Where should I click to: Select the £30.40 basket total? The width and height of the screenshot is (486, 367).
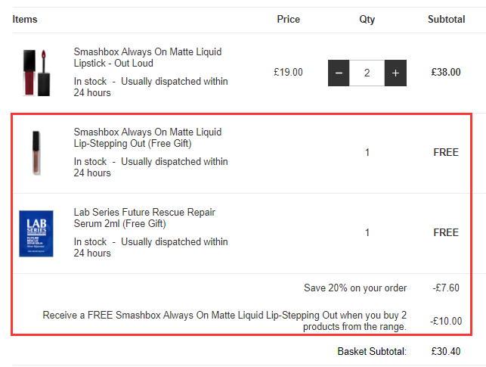[x=447, y=351]
